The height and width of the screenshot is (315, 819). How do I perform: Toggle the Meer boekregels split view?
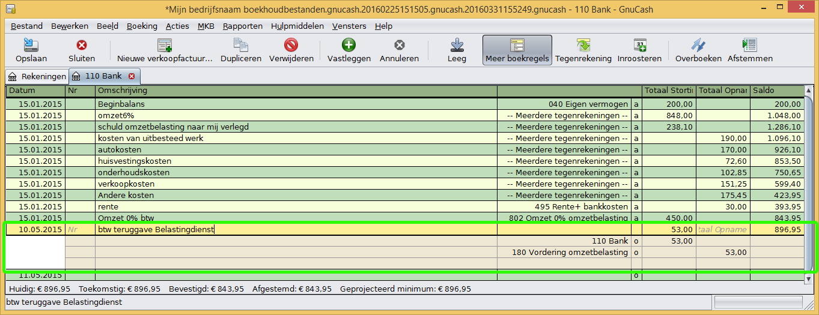517,50
